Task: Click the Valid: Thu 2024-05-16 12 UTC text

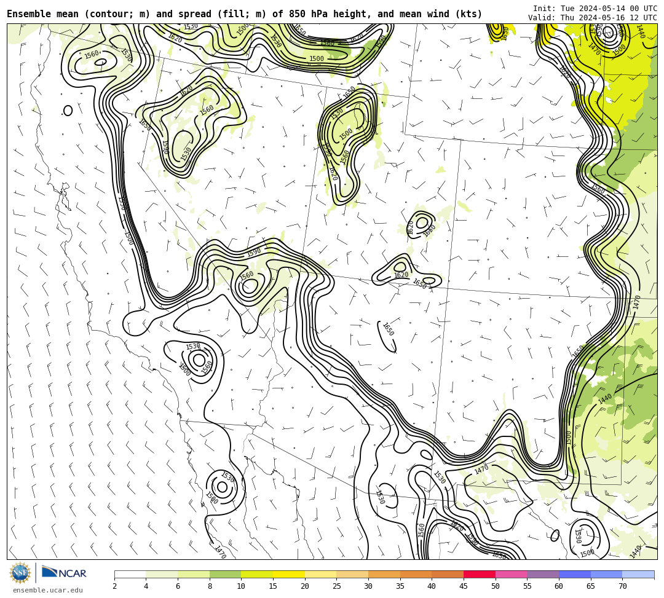Action: tap(593, 18)
